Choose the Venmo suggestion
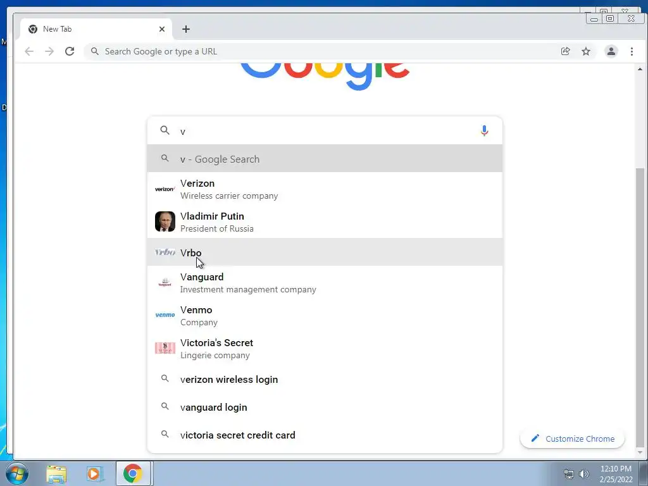This screenshot has height=486, width=648. click(x=325, y=316)
